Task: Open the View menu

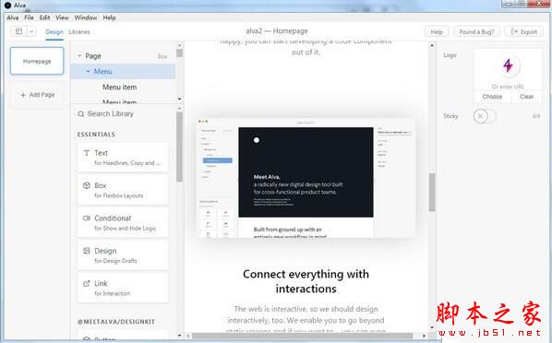Action: click(x=62, y=18)
